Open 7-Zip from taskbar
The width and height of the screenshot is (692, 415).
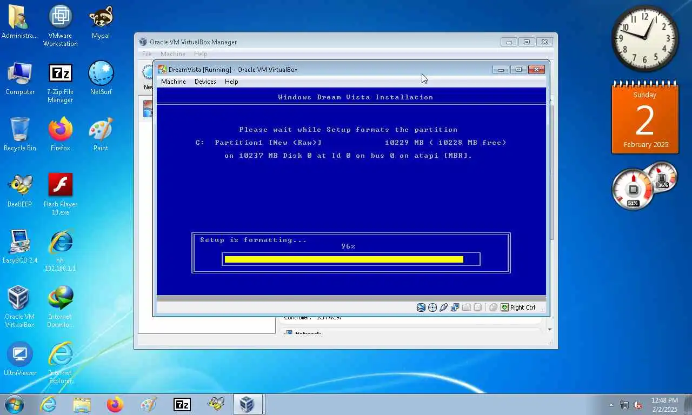(x=182, y=404)
